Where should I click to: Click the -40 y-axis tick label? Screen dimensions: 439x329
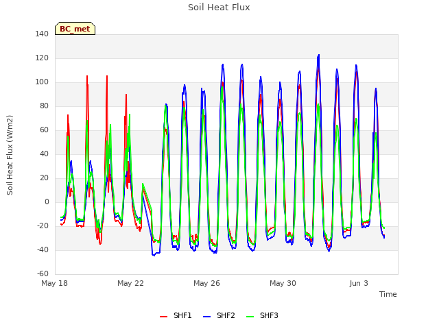click(43, 249)
